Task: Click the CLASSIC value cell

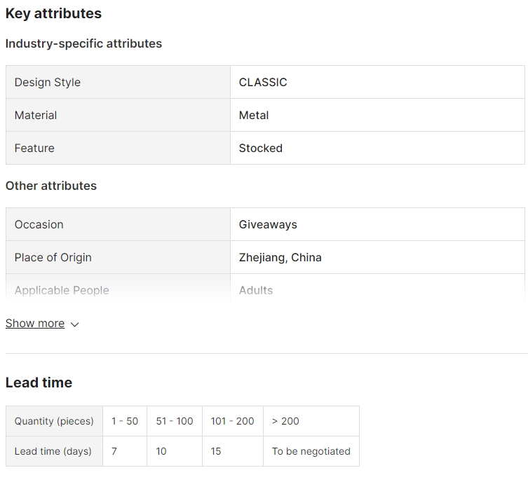Action: (x=377, y=82)
